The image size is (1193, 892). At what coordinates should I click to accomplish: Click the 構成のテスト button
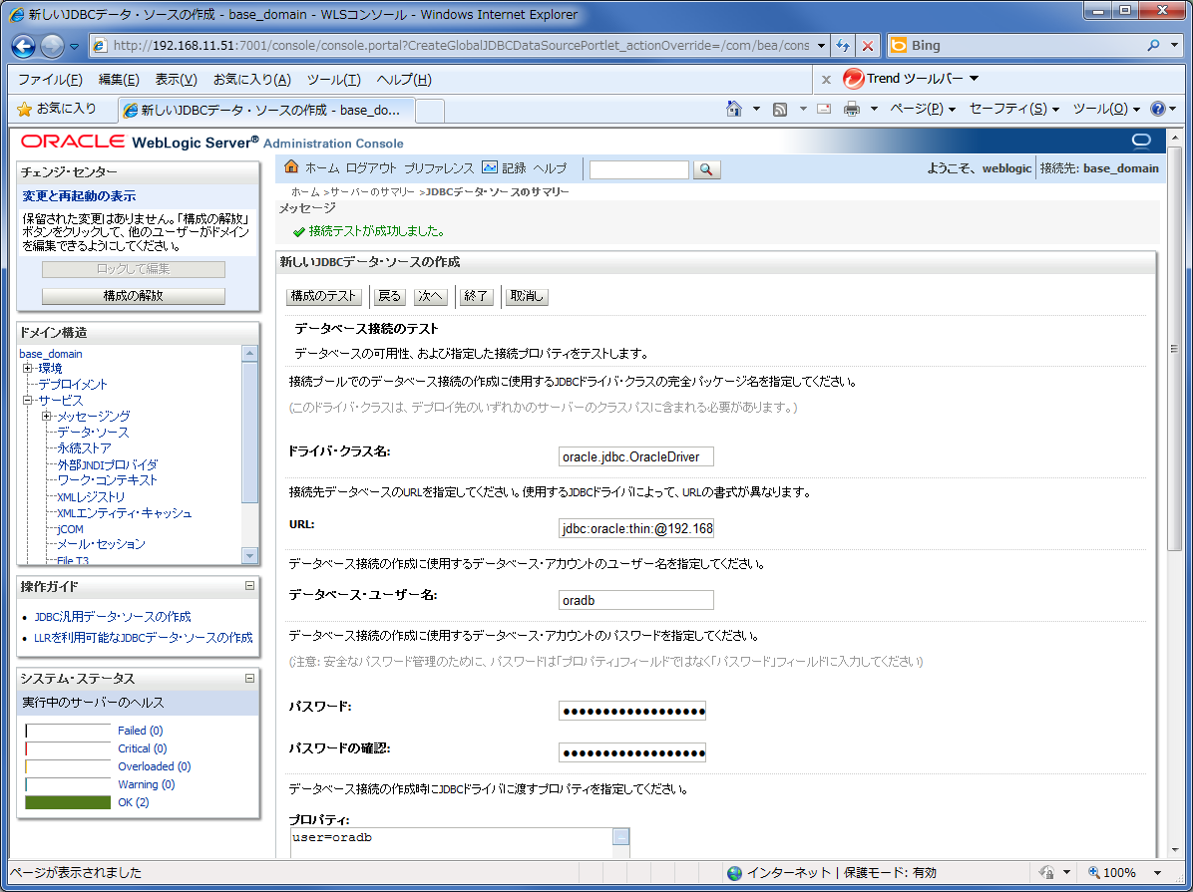coord(324,296)
